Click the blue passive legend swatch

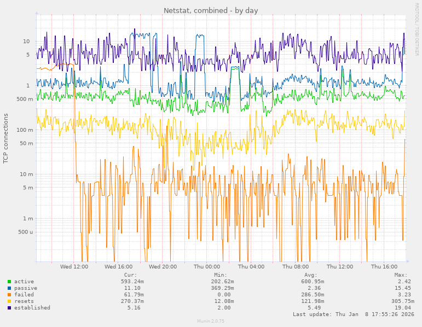tap(9, 288)
